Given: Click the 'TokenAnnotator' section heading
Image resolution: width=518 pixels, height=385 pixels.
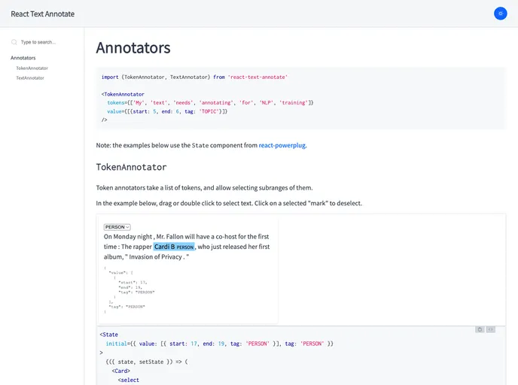Looking at the screenshot, I should pos(131,167).
